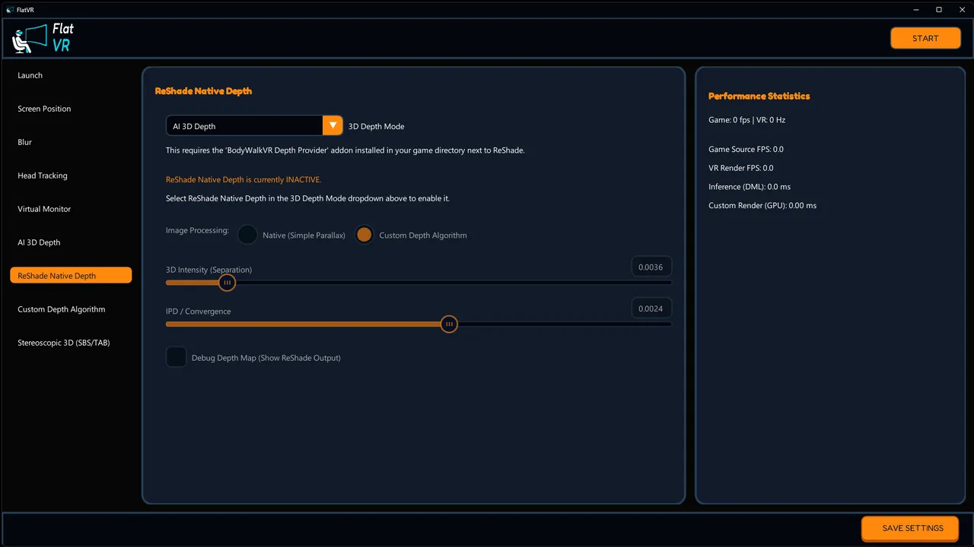Minimize the FlatVR window
Screen dimensions: 974x547
pos(916,9)
